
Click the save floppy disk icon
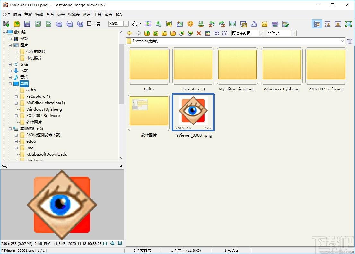[x=27, y=24]
